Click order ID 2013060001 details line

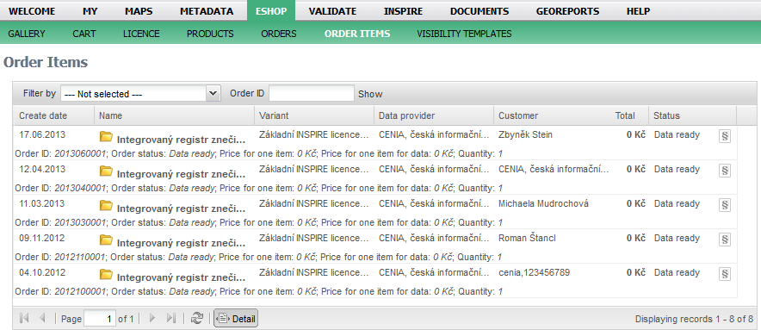[258, 153]
